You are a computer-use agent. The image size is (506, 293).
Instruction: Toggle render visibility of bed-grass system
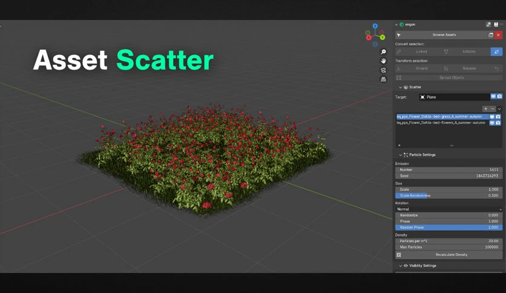pos(498,116)
